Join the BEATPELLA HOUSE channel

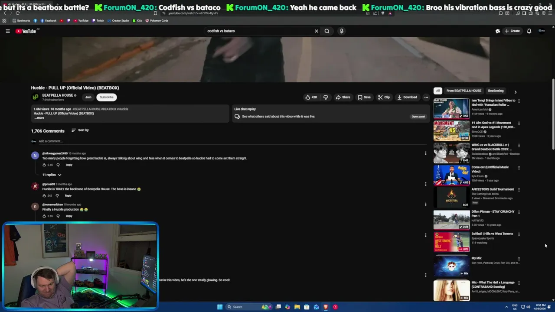(x=88, y=97)
